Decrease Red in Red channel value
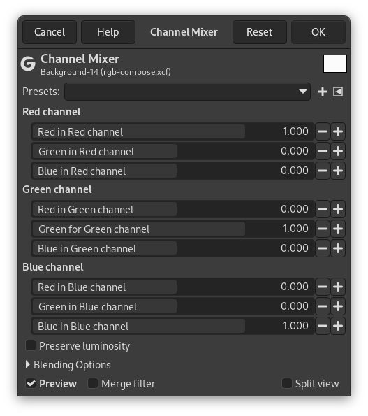 coord(323,131)
